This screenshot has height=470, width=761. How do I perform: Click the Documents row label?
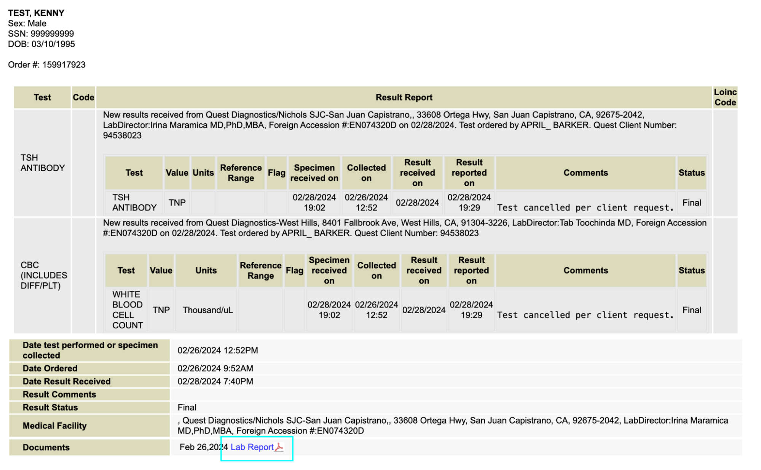pos(46,448)
